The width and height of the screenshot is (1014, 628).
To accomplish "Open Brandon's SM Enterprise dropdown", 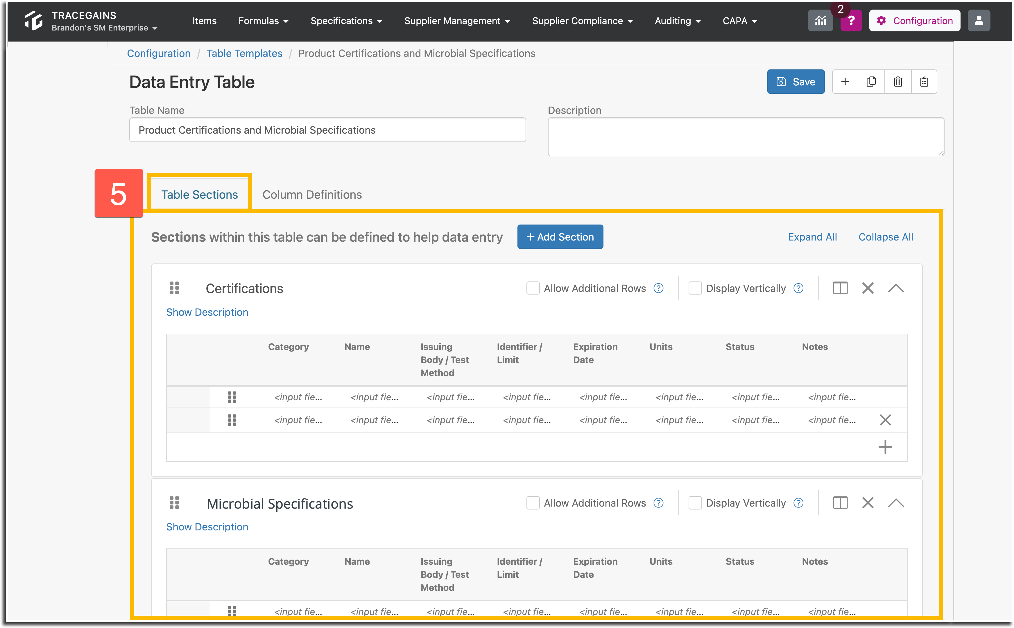I will [x=104, y=28].
